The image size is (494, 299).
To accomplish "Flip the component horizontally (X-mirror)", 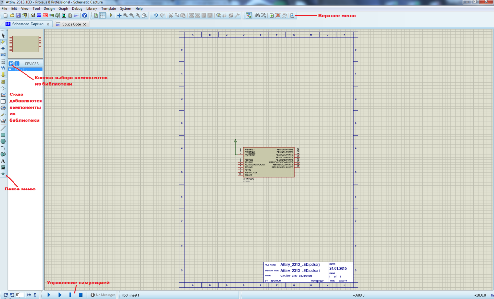I will point(28,295).
